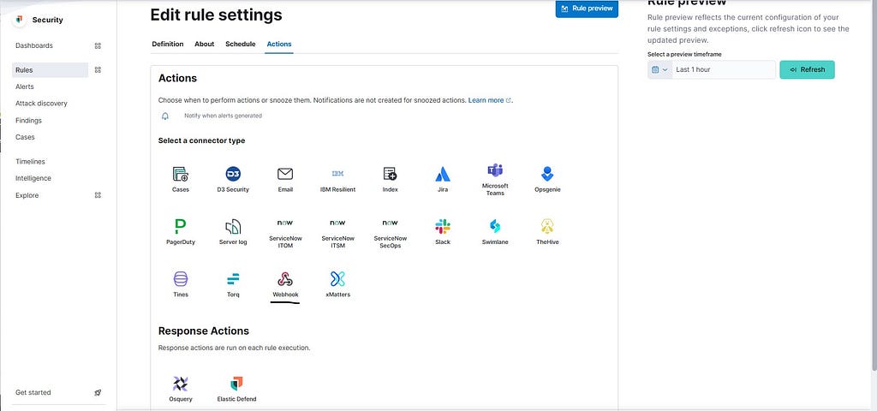
Task: Switch to the Schedule tab
Action: click(x=241, y=44)
